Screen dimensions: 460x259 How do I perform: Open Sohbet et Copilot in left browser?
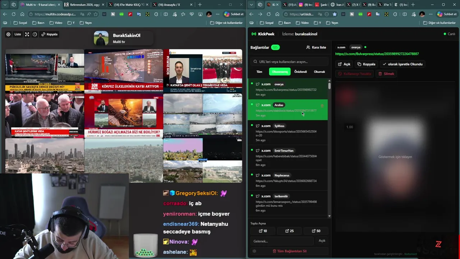click(x=234, y=14)
